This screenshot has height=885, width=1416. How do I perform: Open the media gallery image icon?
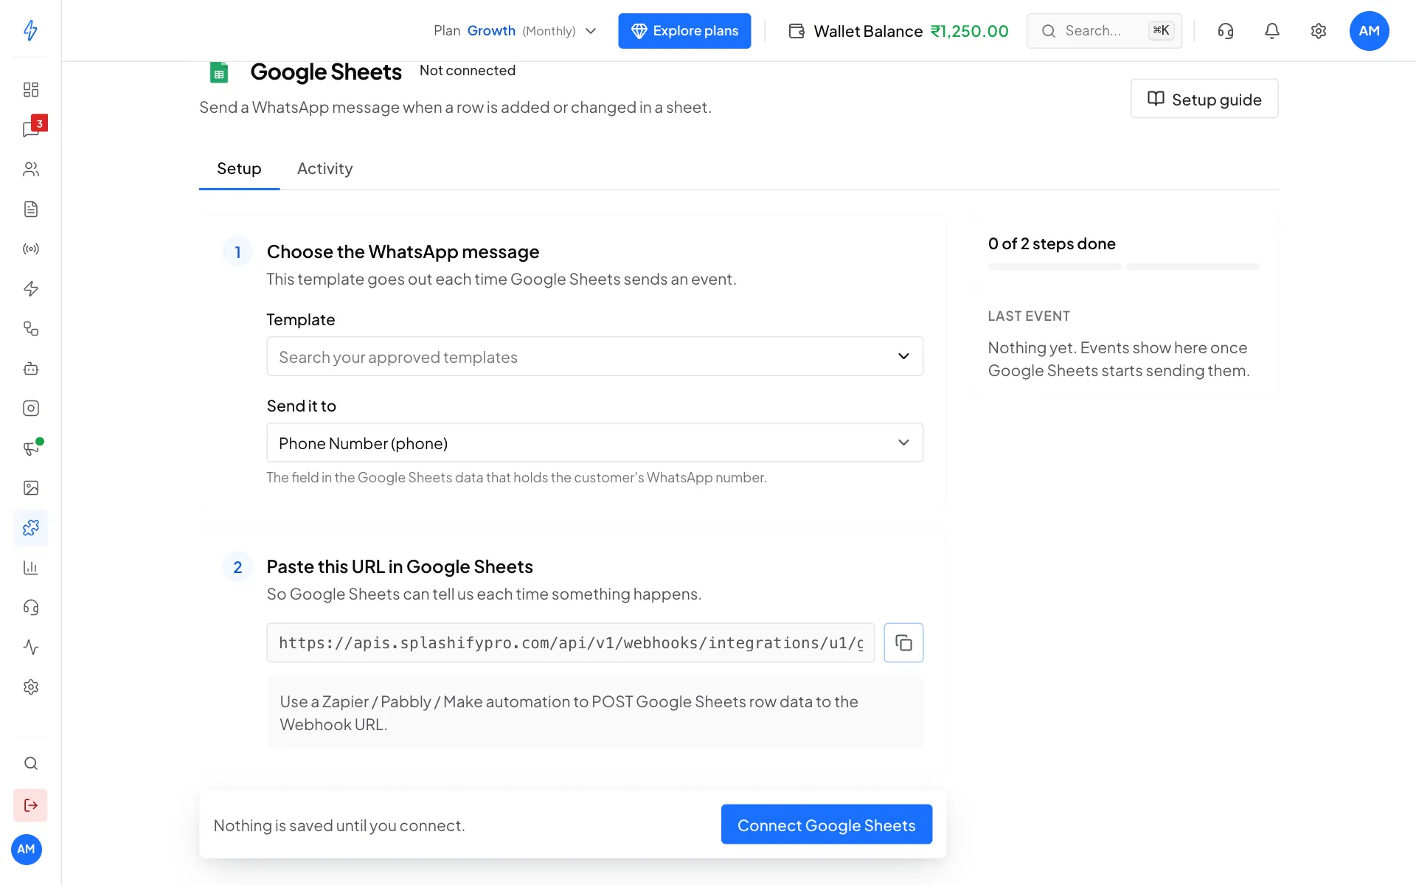coord(30,487)
